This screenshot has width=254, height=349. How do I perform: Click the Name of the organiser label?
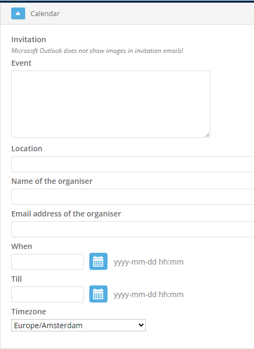[52, 181]
